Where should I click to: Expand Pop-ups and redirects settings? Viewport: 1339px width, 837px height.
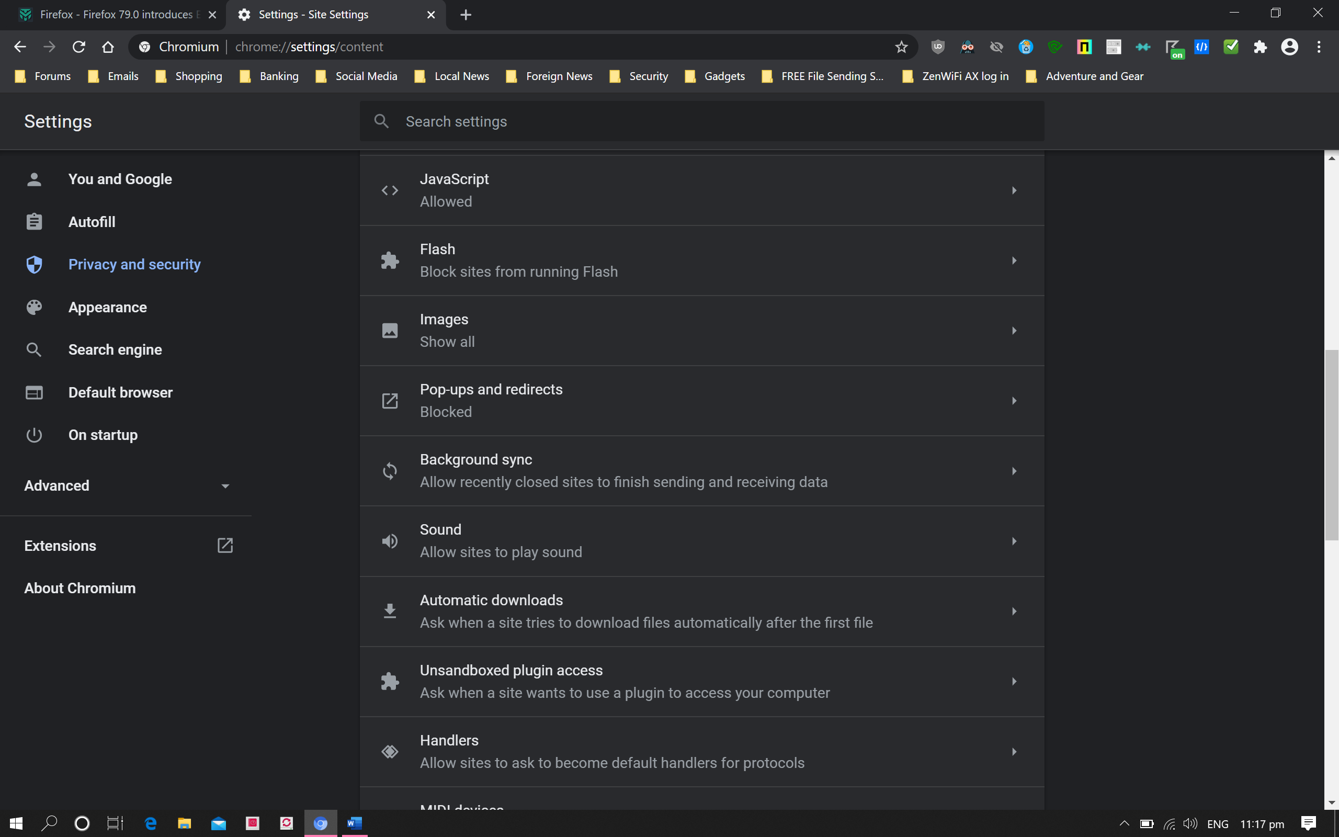pyautogui.click(x=1014, y=401)
